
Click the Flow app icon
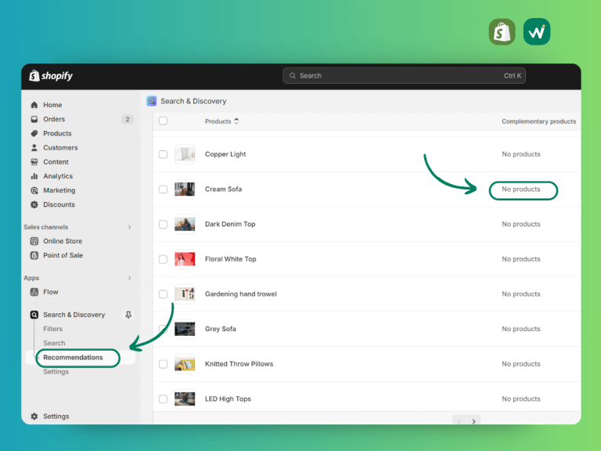coord(34,292)
